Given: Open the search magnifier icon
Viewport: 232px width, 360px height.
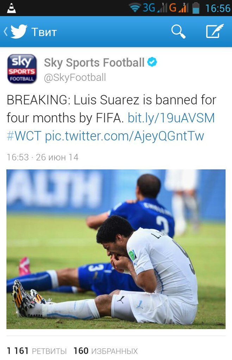Looking at the screenshot, I should [178, 31].
